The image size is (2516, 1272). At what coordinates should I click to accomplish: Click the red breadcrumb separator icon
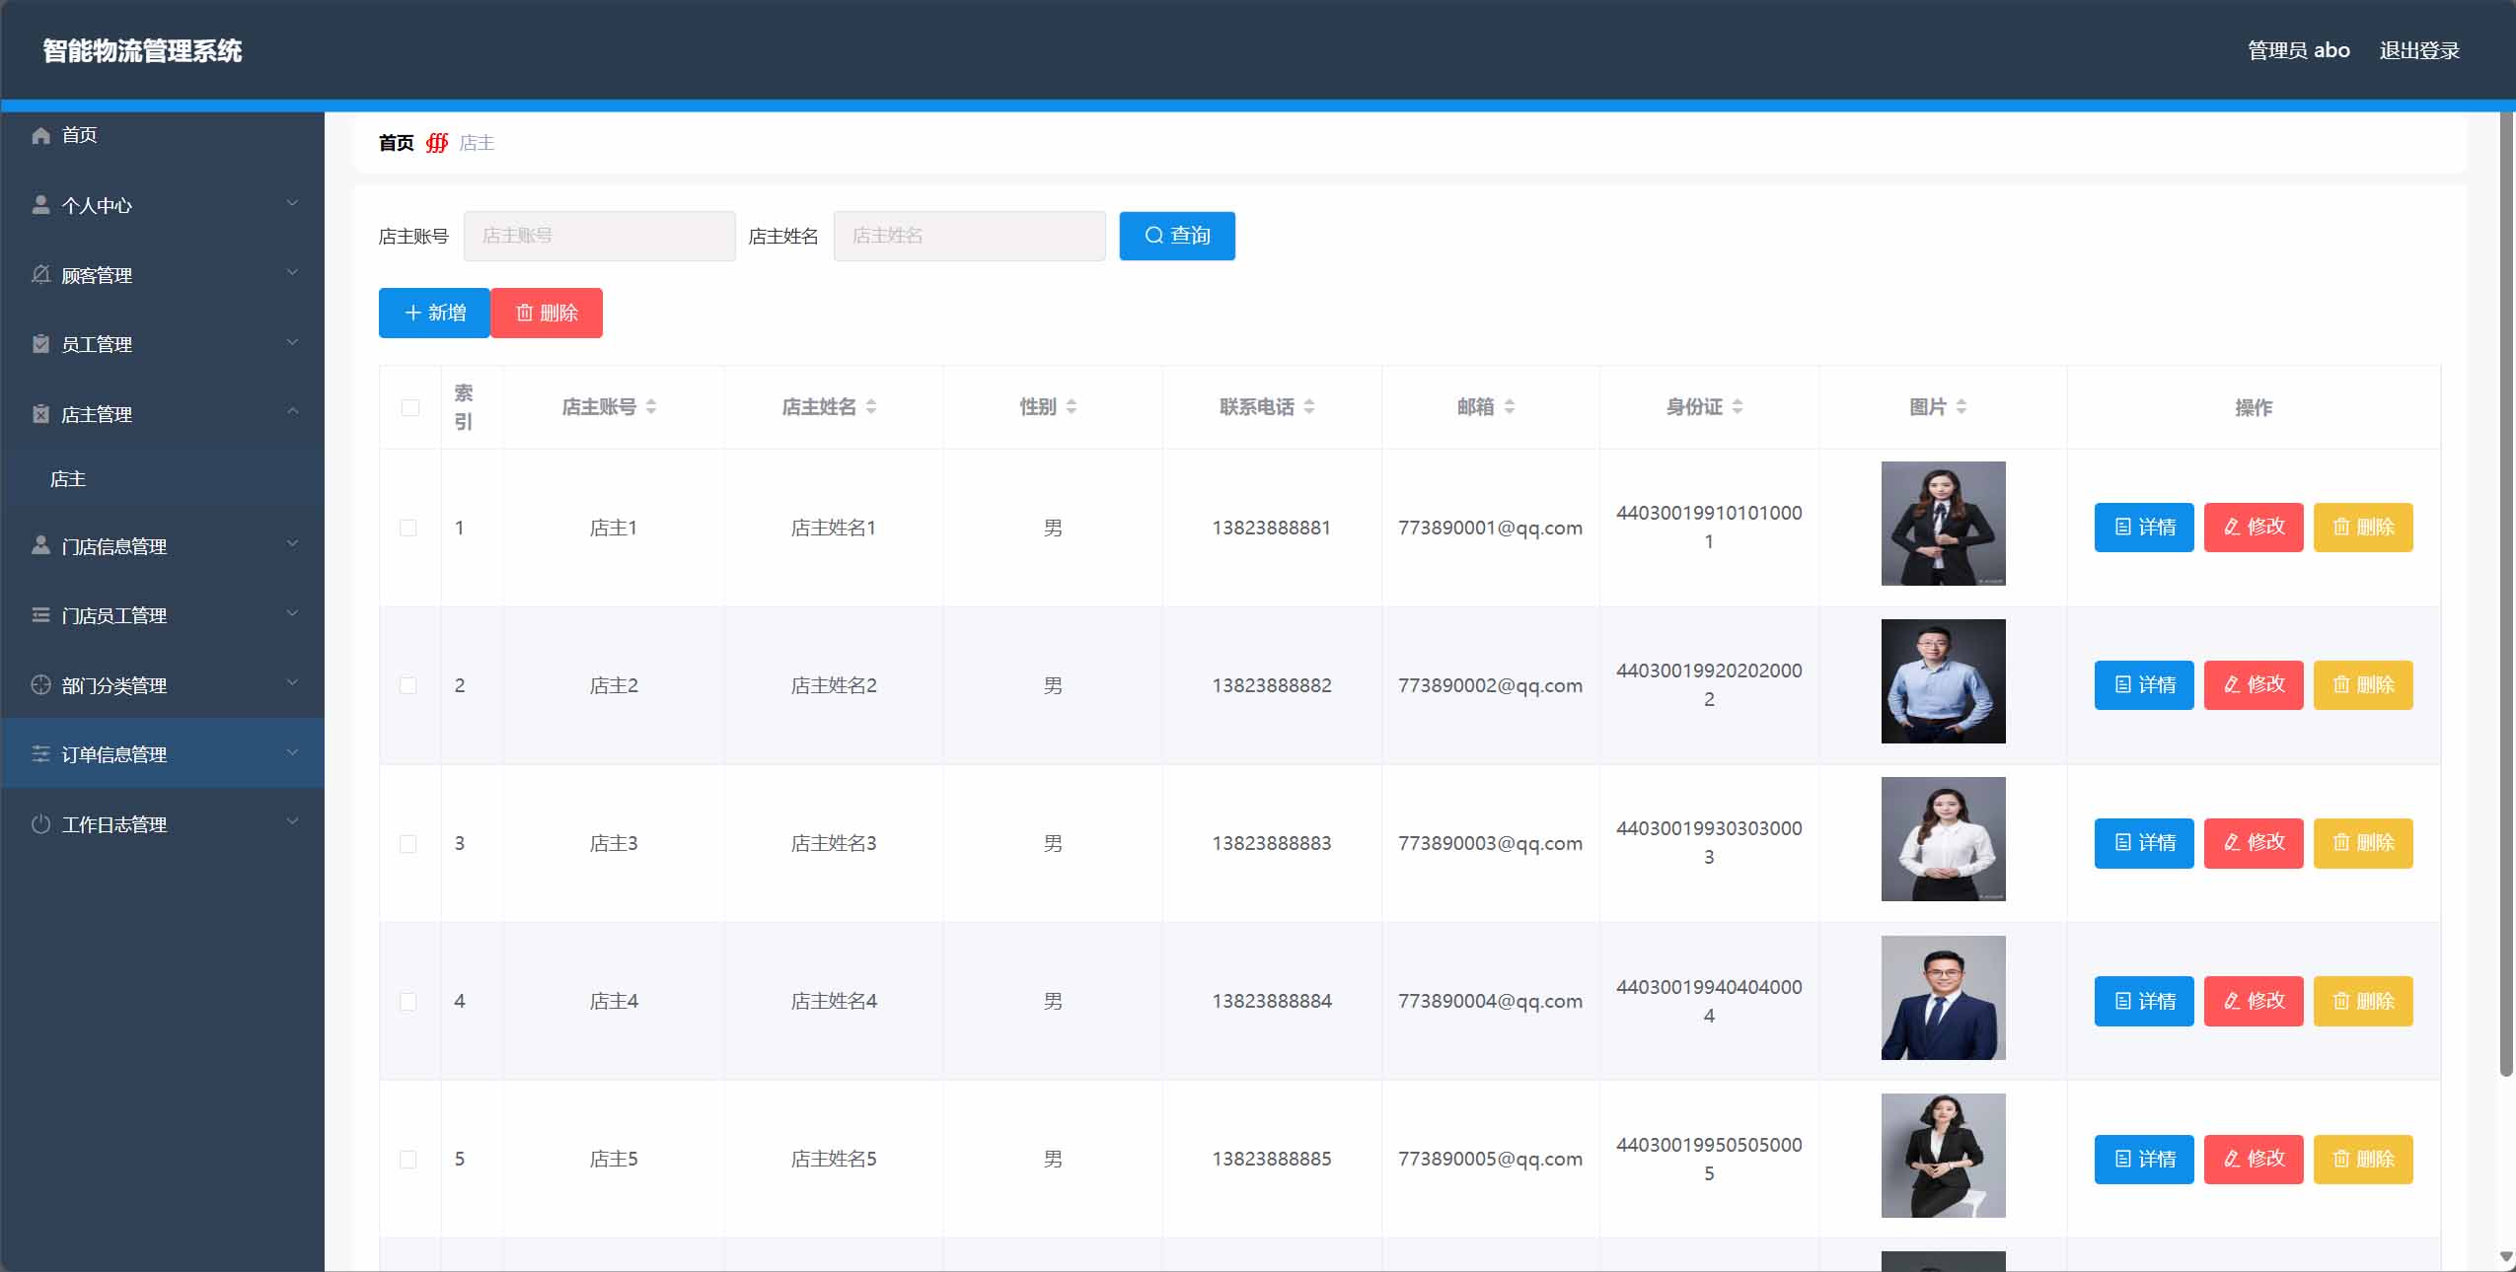(x=437, y=143)
